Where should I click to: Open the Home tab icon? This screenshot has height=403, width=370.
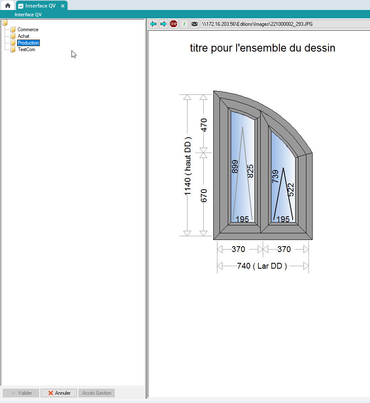pyautogui.click(x=7, y=6)
